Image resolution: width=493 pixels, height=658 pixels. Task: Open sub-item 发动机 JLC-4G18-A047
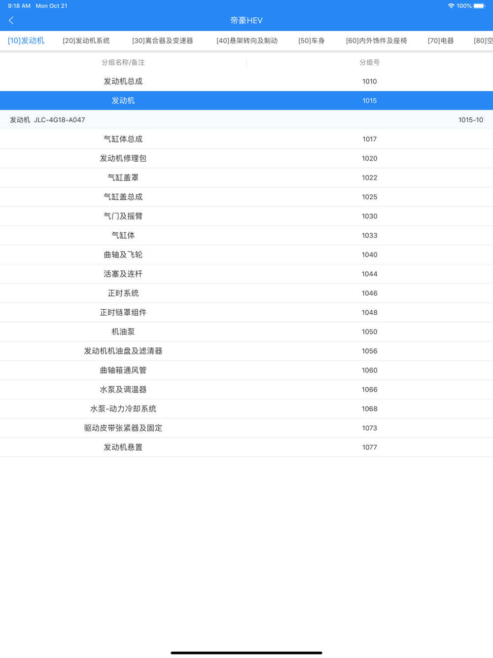pos(246,120)
